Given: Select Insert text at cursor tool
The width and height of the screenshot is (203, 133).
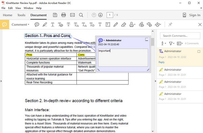Looking at the screenshot, I should 84,24.
